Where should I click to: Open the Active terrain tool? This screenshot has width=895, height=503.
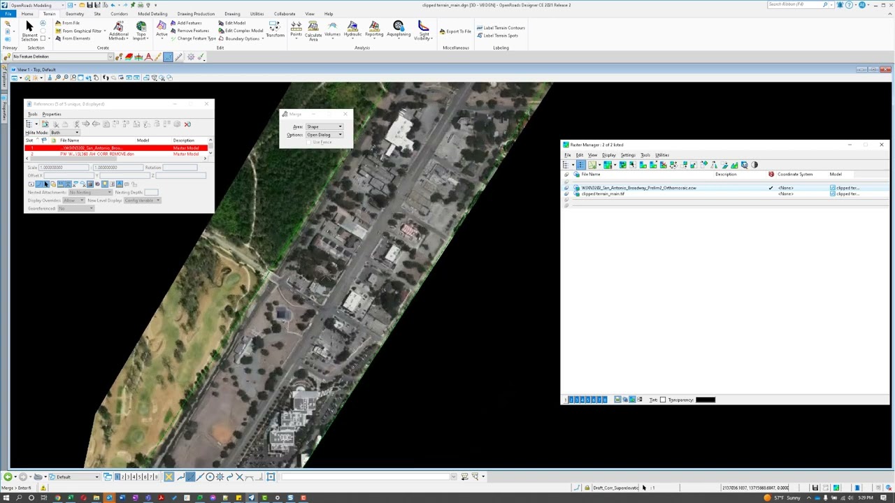(162, 29)
